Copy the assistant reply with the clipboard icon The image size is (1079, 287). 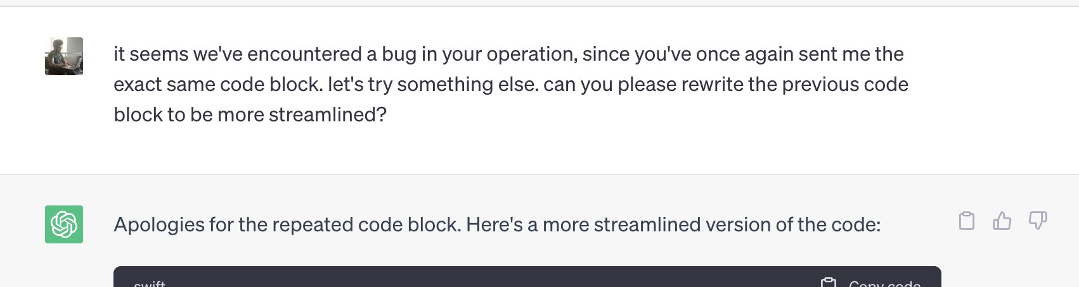[x=967, y=221]
